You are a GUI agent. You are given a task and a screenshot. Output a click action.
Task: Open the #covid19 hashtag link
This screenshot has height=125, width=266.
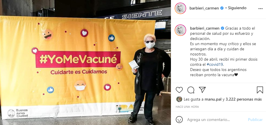214,64
